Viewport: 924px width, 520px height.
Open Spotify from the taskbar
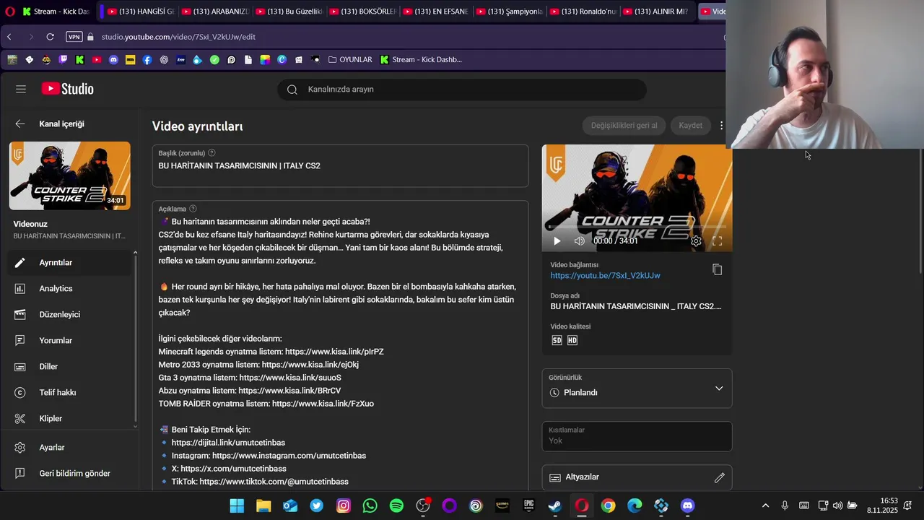pos(396,506)
